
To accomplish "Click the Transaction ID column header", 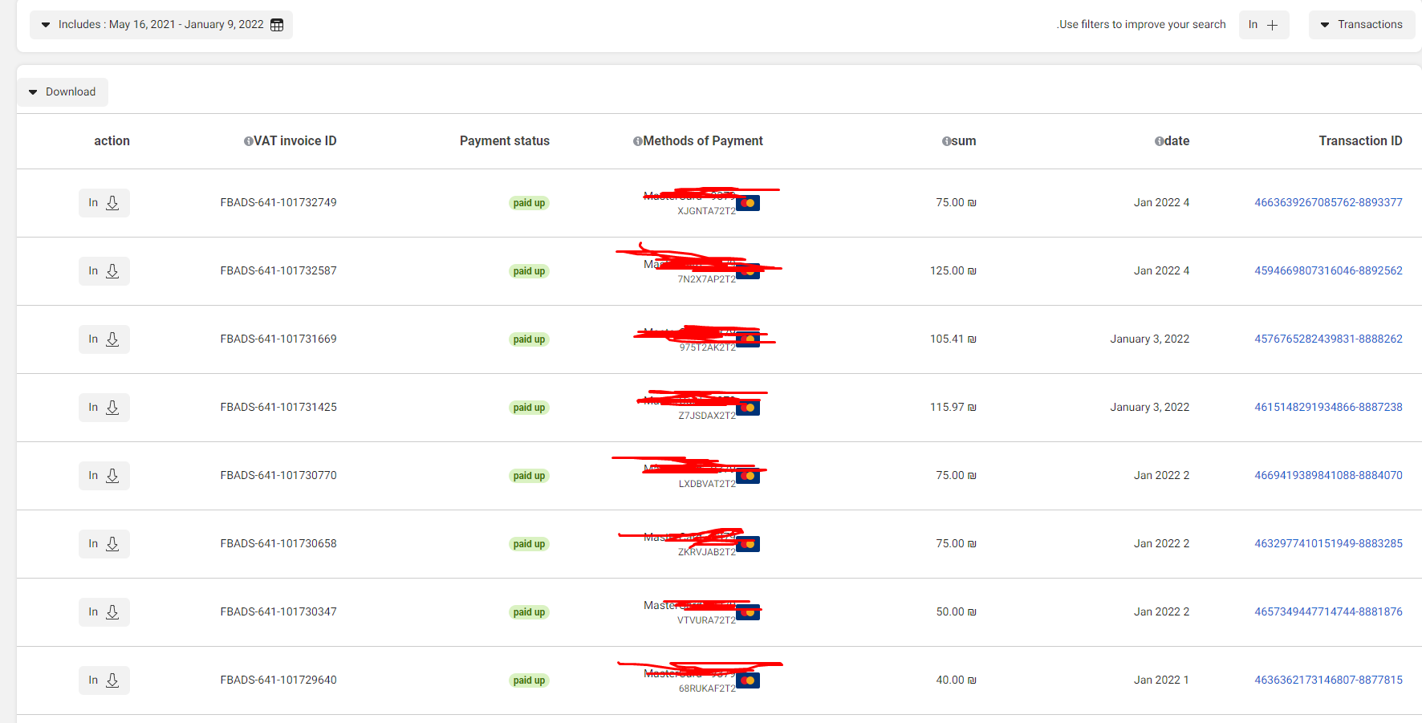I will pos(1360,141).
